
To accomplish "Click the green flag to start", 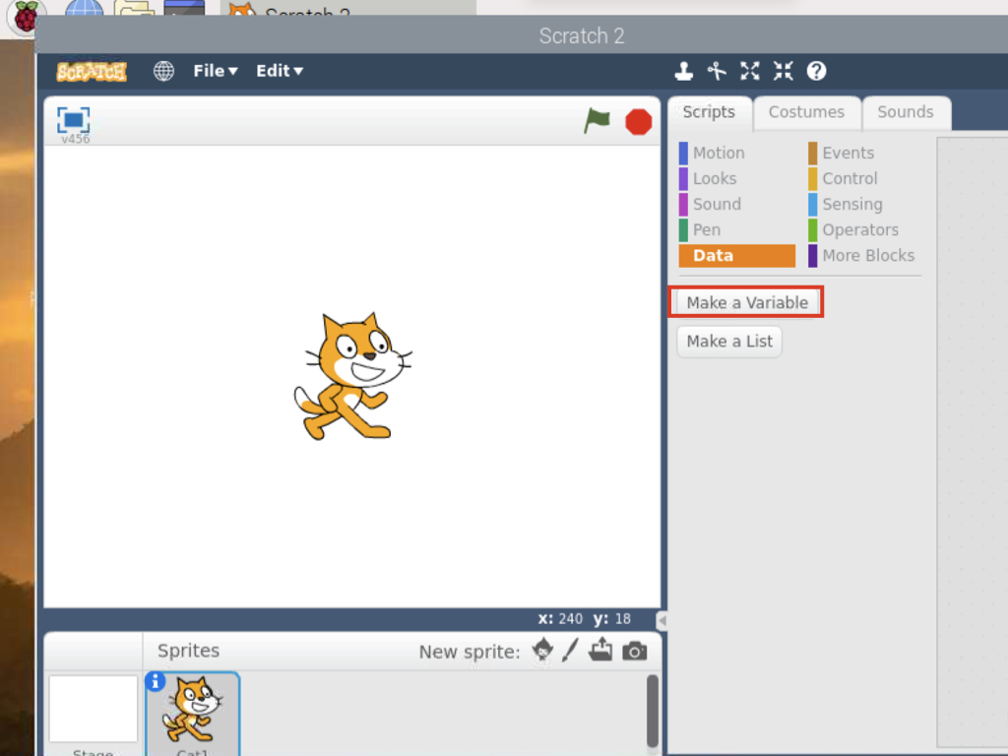I will tap(597, 120).
